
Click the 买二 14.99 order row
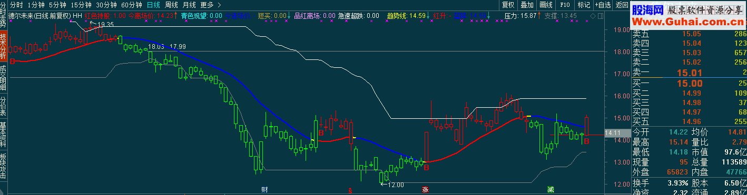[690, 93]
